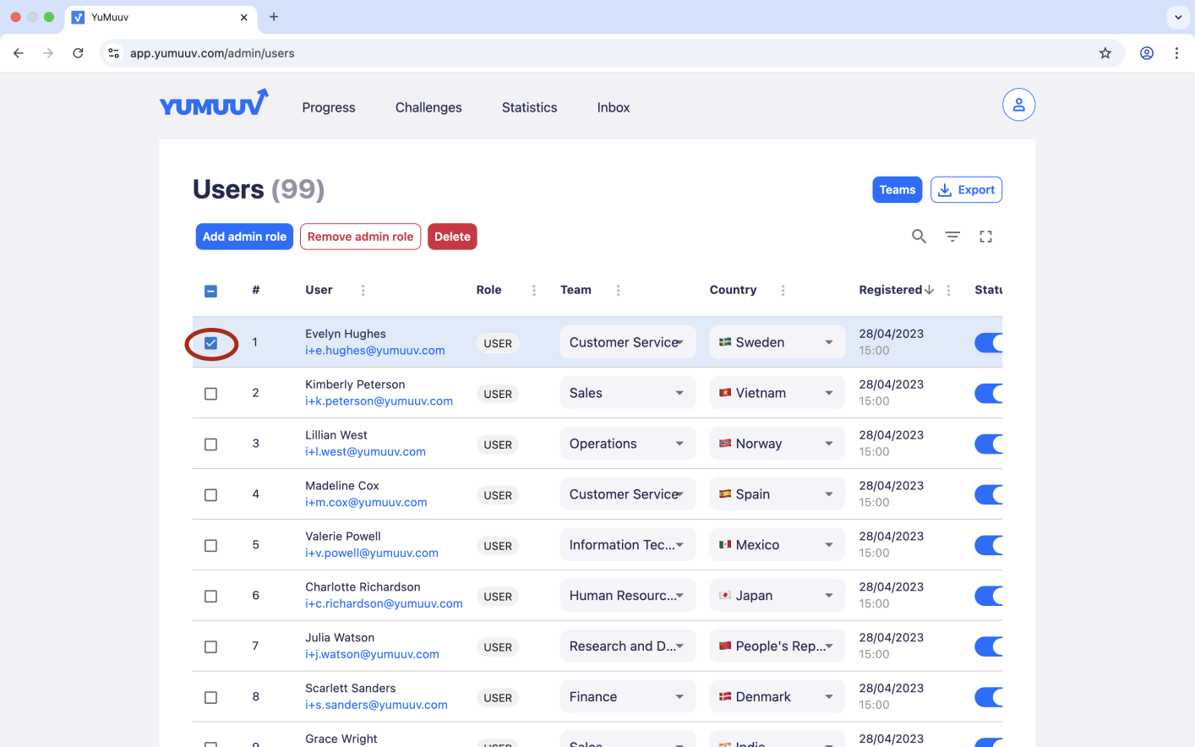
Task: Open the user profile avatar icon
Action: click(1018, 105)
